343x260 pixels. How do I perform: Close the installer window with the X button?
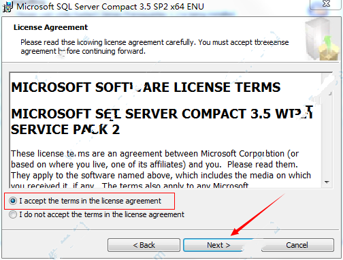[326, 4]
